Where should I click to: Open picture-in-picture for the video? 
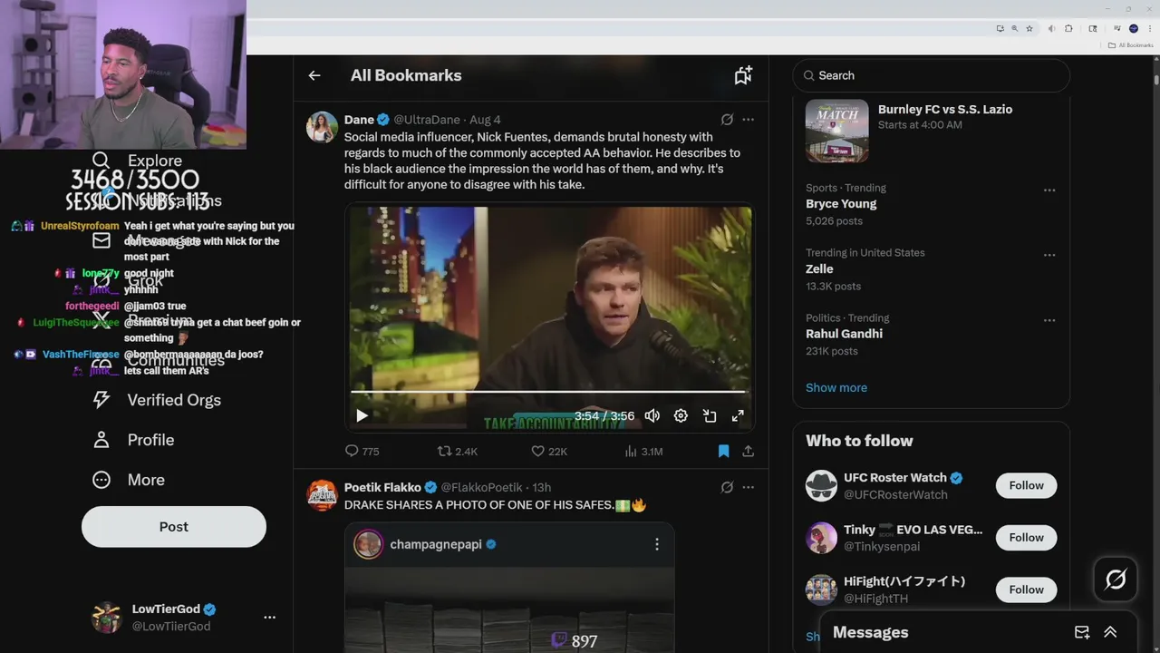pos(710,415)
